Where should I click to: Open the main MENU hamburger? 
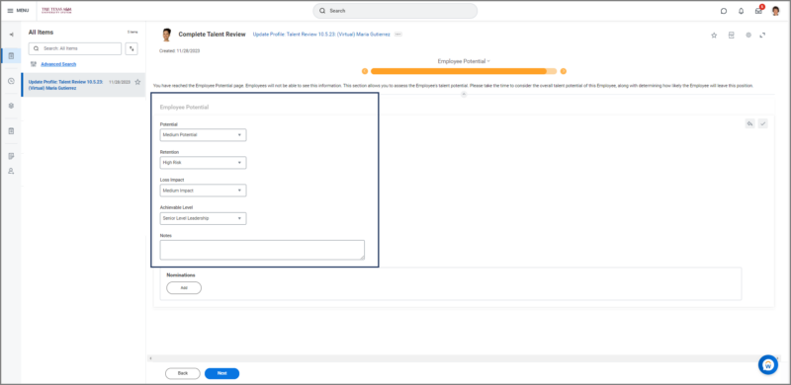coord(18,11)
